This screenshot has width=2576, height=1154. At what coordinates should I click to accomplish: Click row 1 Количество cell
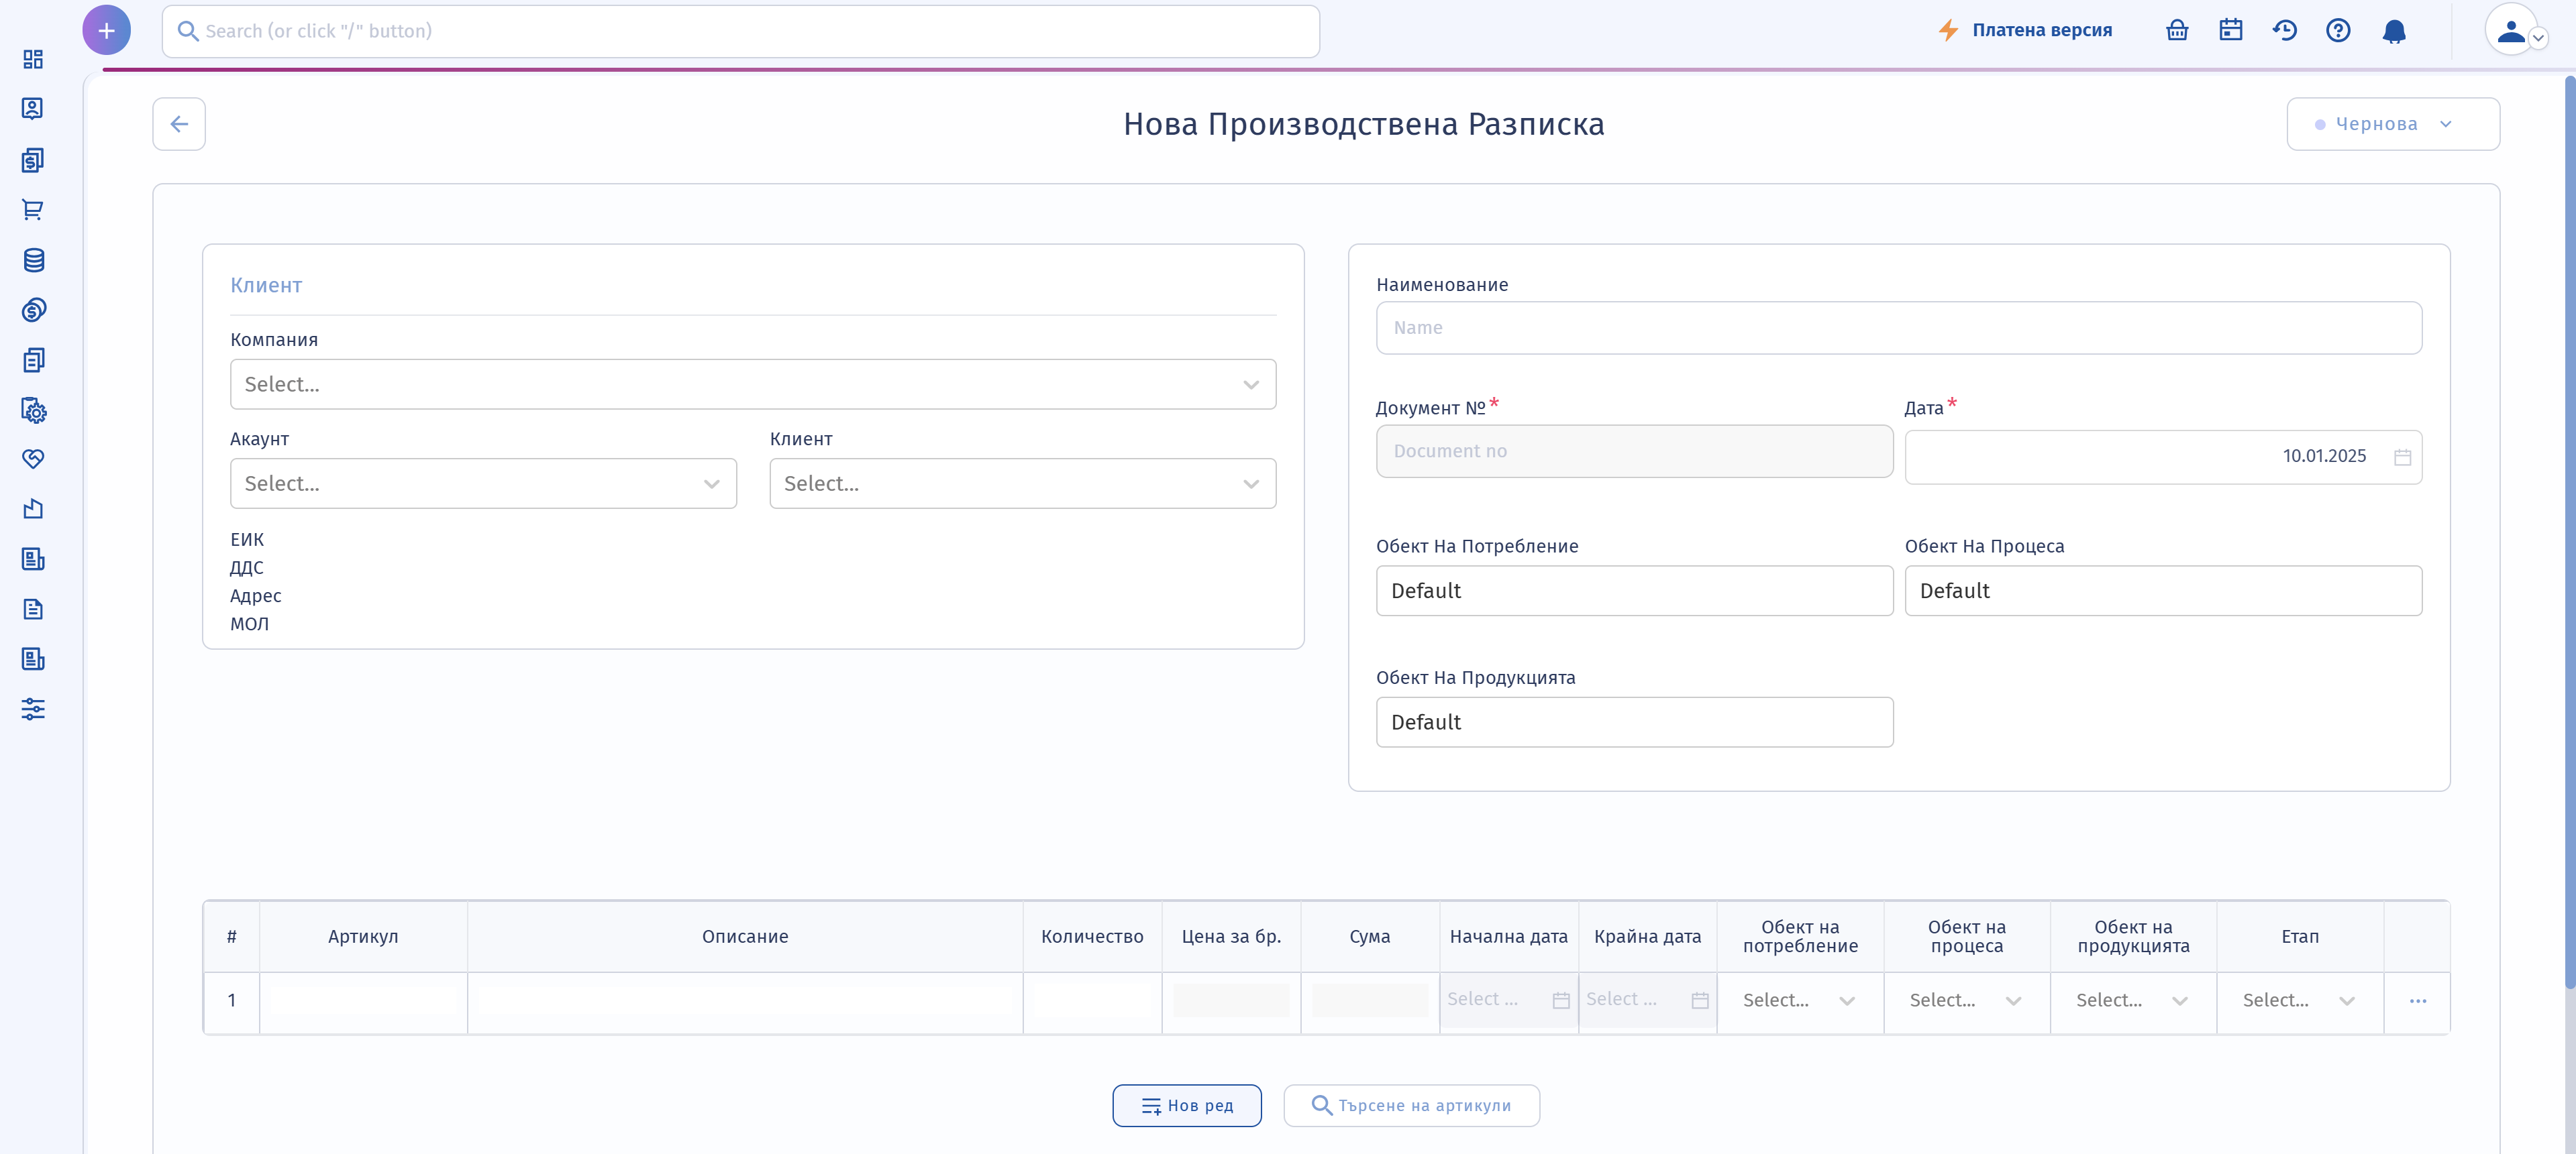(x=1092, y=1001)
